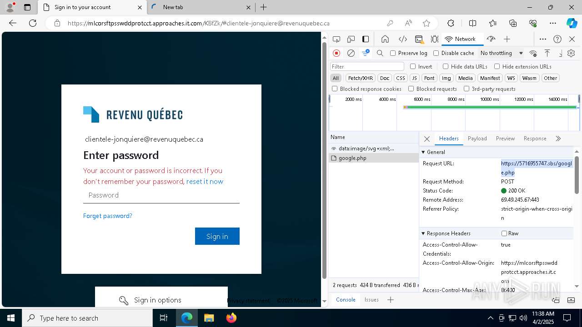Toggle the DevTools activity bar location icon
The image size is (582, 327).
[x=366, y=39]
